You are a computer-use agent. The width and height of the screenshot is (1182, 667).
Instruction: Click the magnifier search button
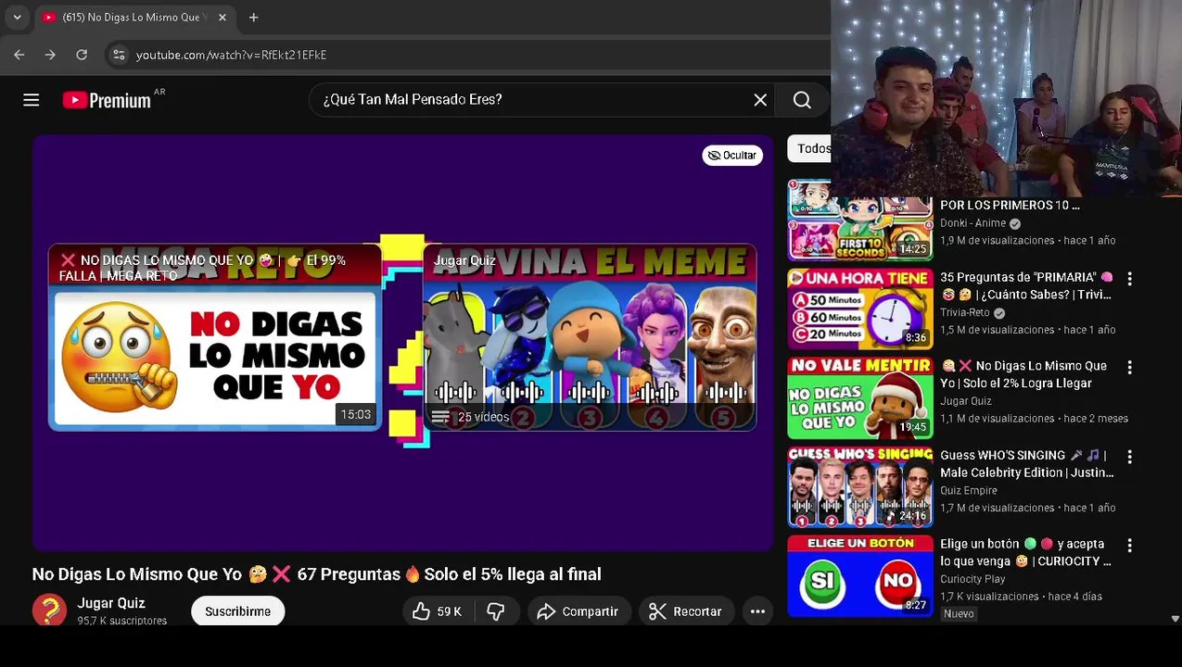[802, 100]
